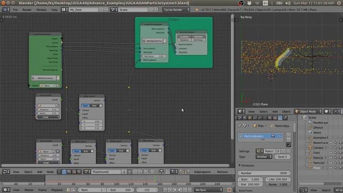Open the object tab in Properties

click(250, 118)
